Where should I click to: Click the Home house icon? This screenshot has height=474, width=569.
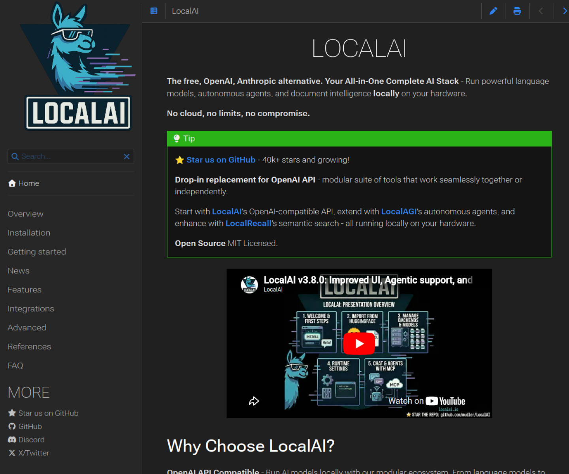point(12,183)
